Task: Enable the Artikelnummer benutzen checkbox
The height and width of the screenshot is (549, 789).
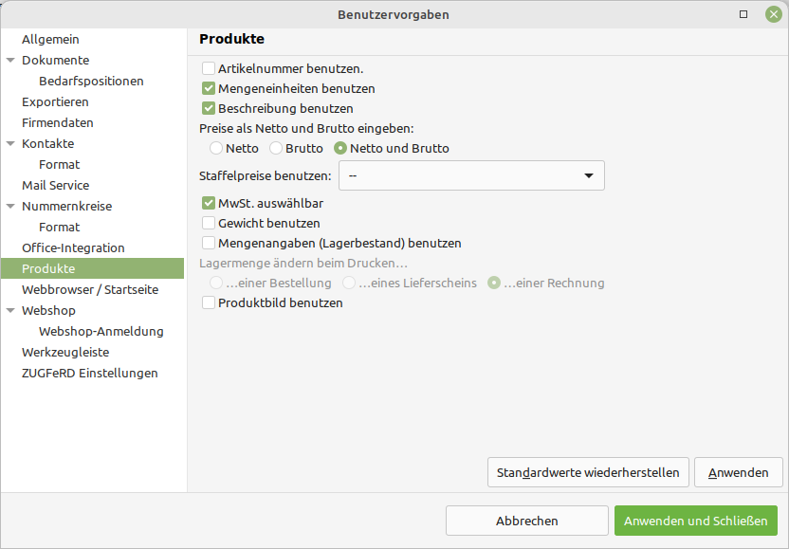Action: 209,68
